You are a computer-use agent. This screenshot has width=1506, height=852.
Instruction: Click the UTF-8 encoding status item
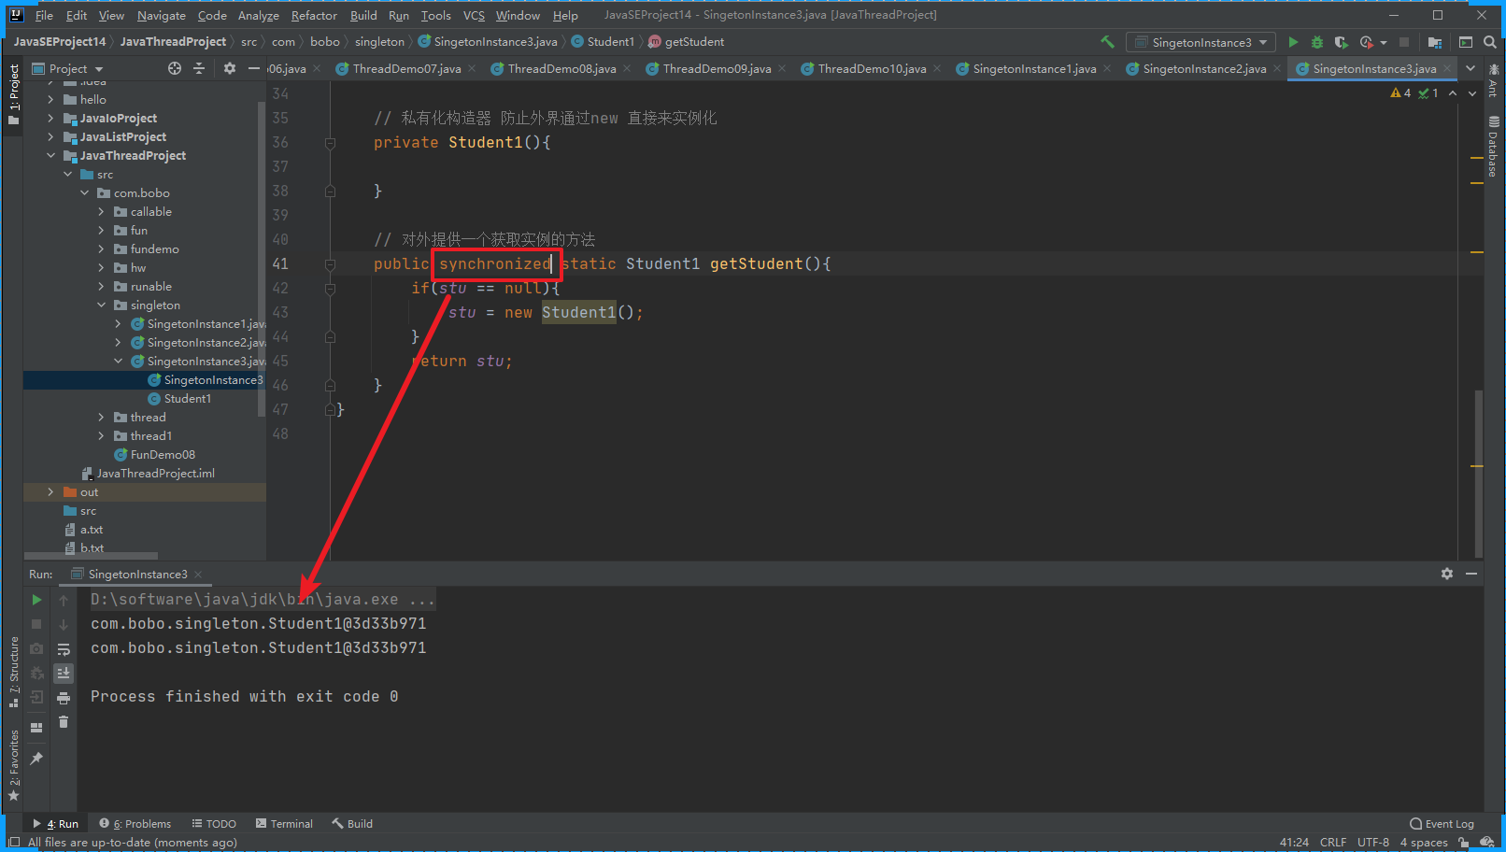(1372, 843)
